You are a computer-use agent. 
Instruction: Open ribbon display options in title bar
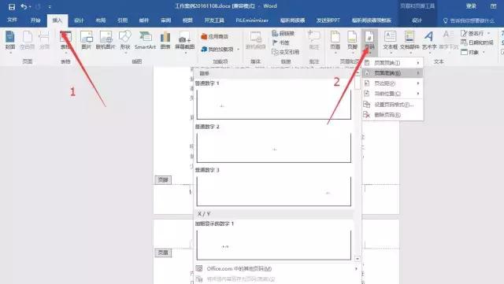(494, 6)
